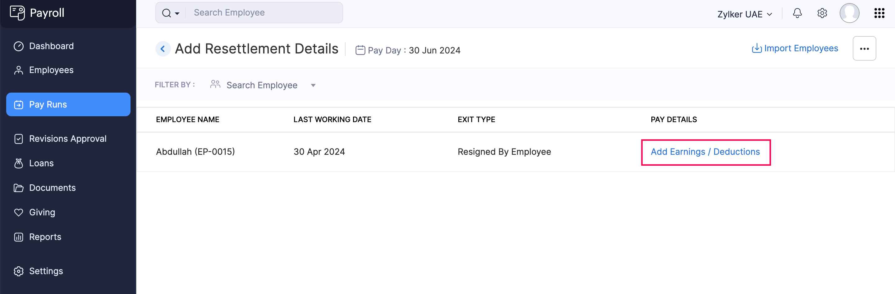This screenshot has height=294, width=895.
Task: Open the Zylker UAE organization dropdown
Action: click(745, 14)
